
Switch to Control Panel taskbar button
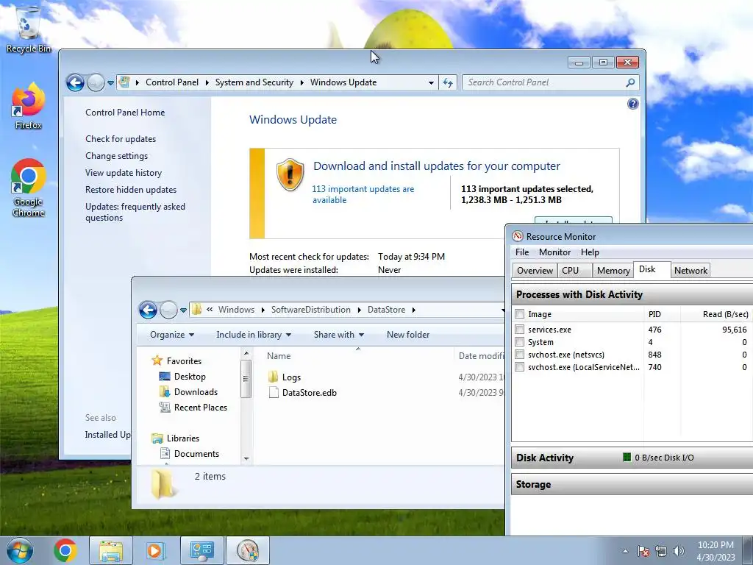[201, 550]
